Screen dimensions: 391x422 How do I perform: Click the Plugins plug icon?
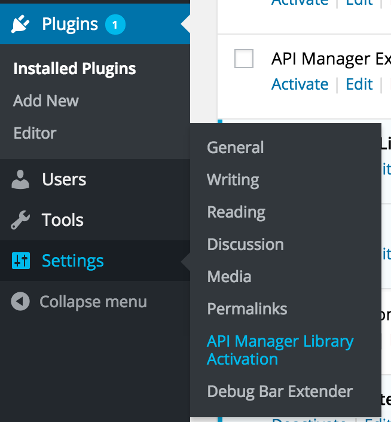[20, 24]
